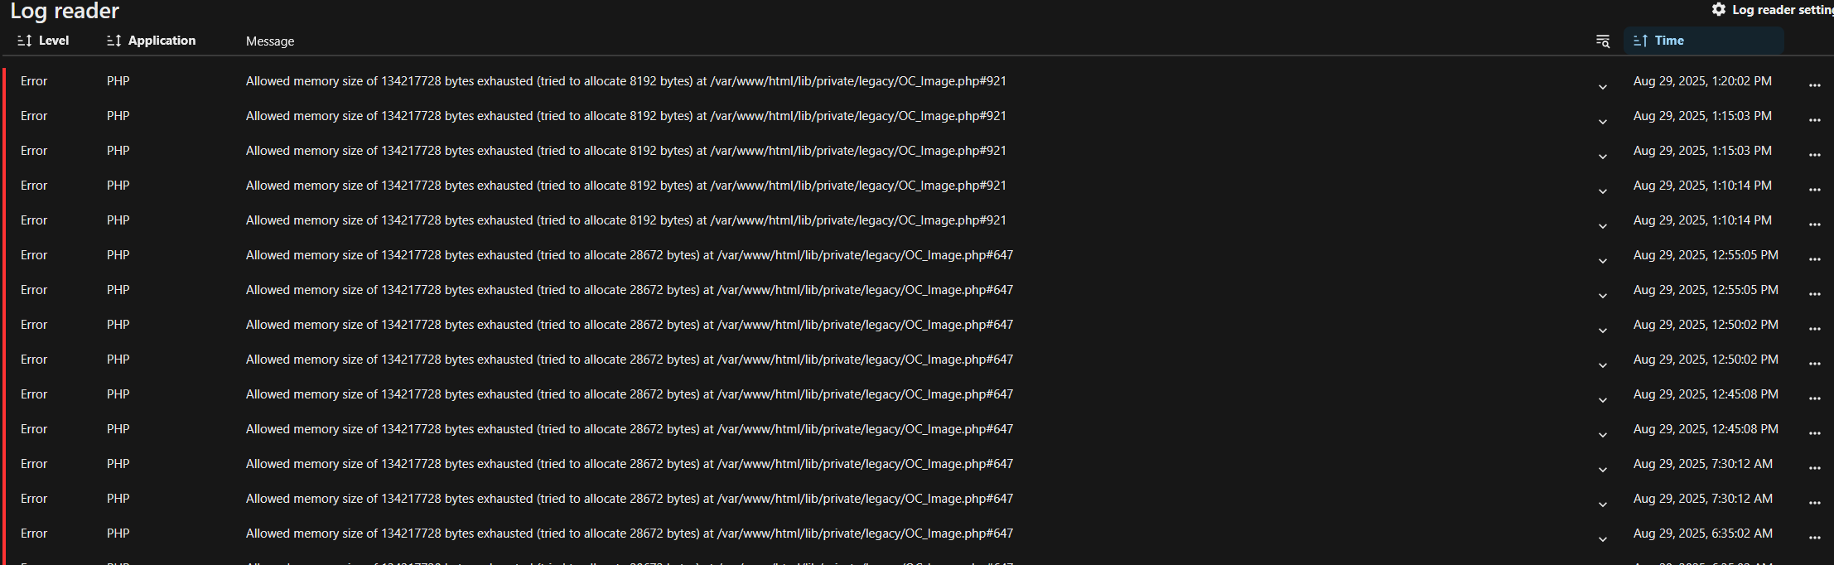Open three-dot menu of lower 1:15:03 PM entry

tap(1815, 155)
